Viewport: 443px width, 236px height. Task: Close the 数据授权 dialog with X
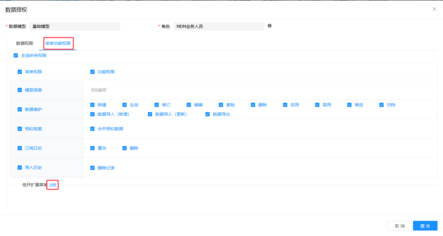pos(434,9)
